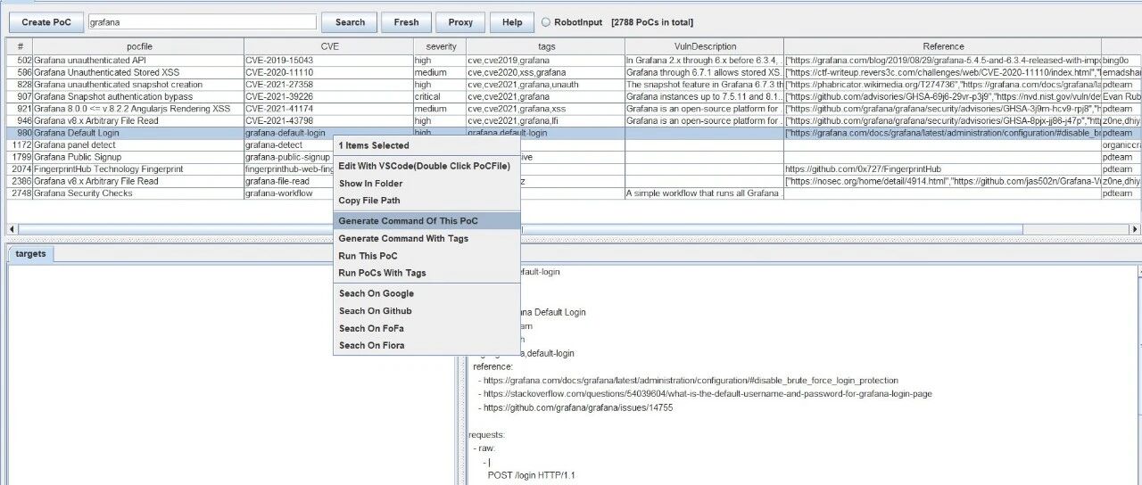Image resolution: width=1142 pixels, height=485 pixels.
Task: Choose Run PoCs With Tags entry
Action: [x=426, y=273]
